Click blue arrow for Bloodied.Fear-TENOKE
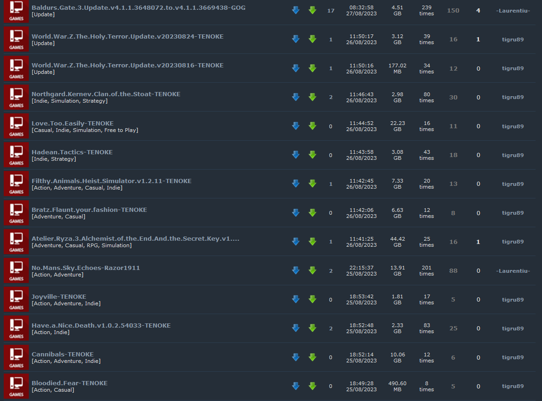The width and height of the screenshot is (542, 401). 296,386
